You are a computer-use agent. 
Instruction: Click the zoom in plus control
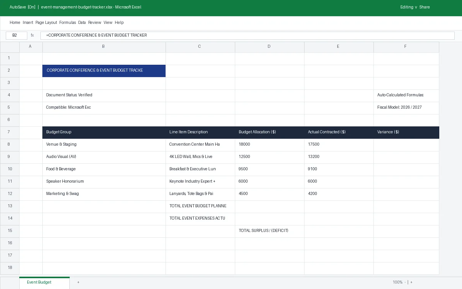[x=411, y=282]
